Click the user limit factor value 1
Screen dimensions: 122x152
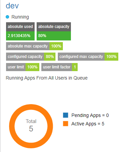(x=75, y=67)
